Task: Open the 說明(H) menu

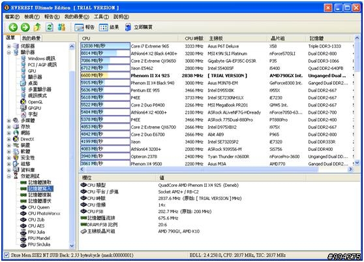Action: tap(121, 17)
